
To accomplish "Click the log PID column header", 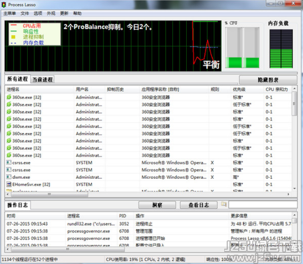I will pos(125,216).
